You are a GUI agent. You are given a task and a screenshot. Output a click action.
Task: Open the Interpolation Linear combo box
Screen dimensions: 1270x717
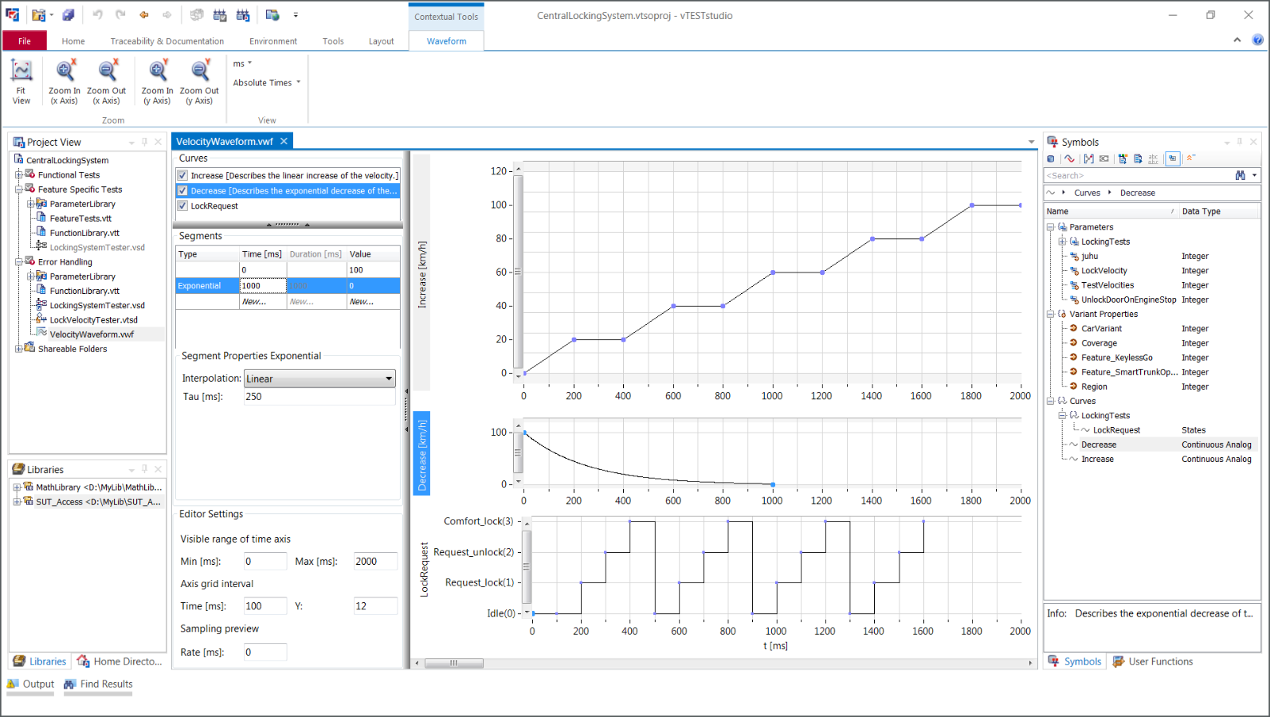319,378
